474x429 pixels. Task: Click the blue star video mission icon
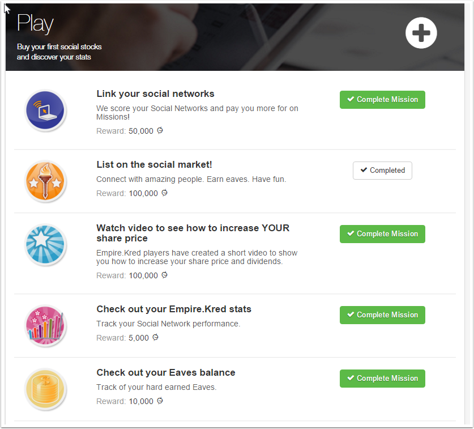46,245
